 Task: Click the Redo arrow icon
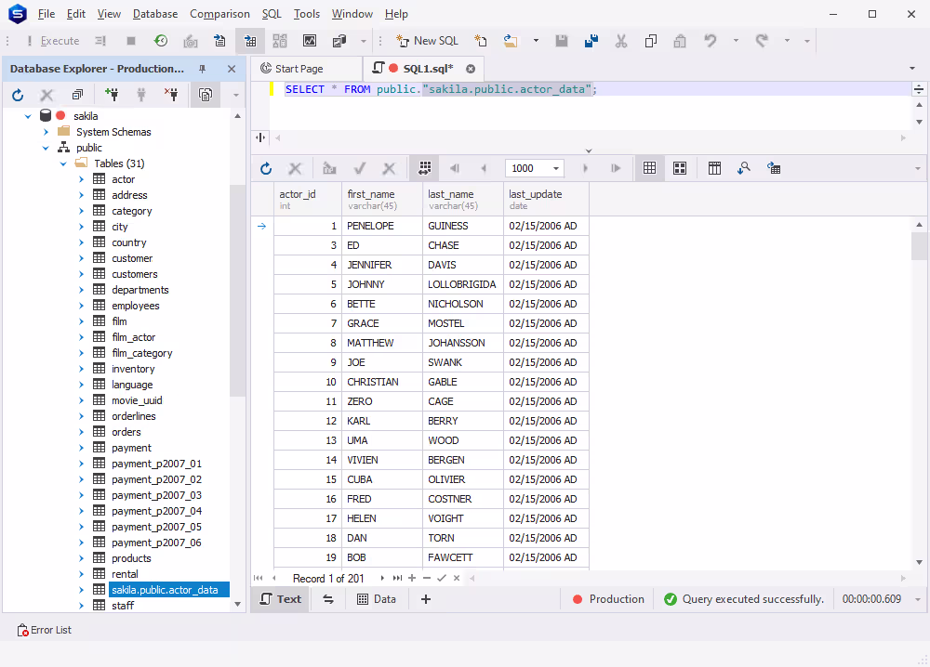762,41
